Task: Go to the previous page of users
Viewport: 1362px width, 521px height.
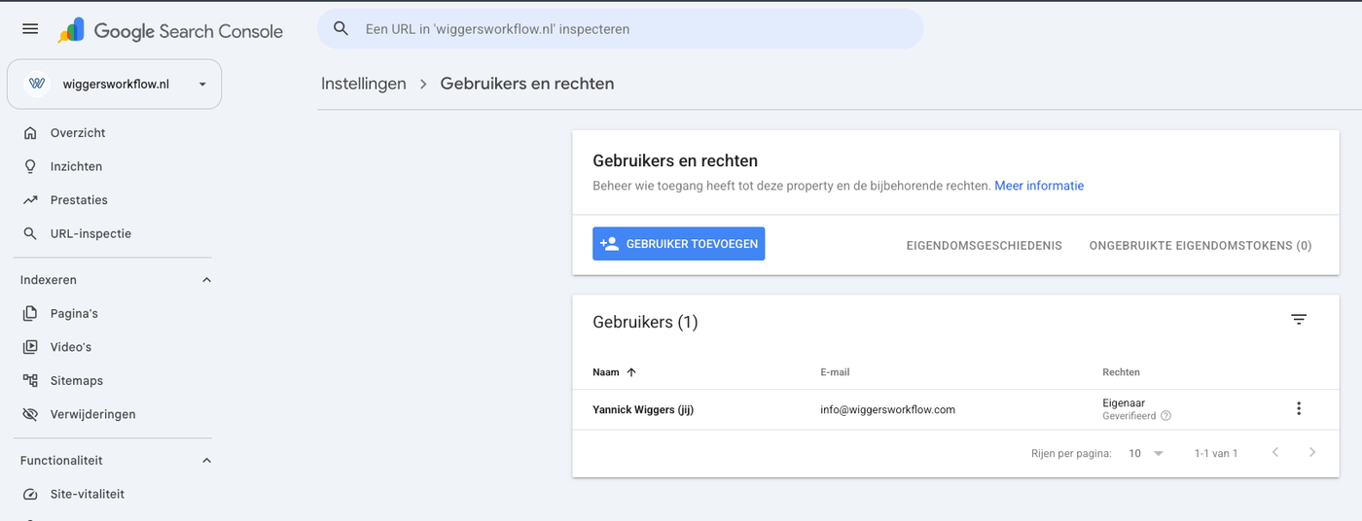Action: tap(1275, 453)
